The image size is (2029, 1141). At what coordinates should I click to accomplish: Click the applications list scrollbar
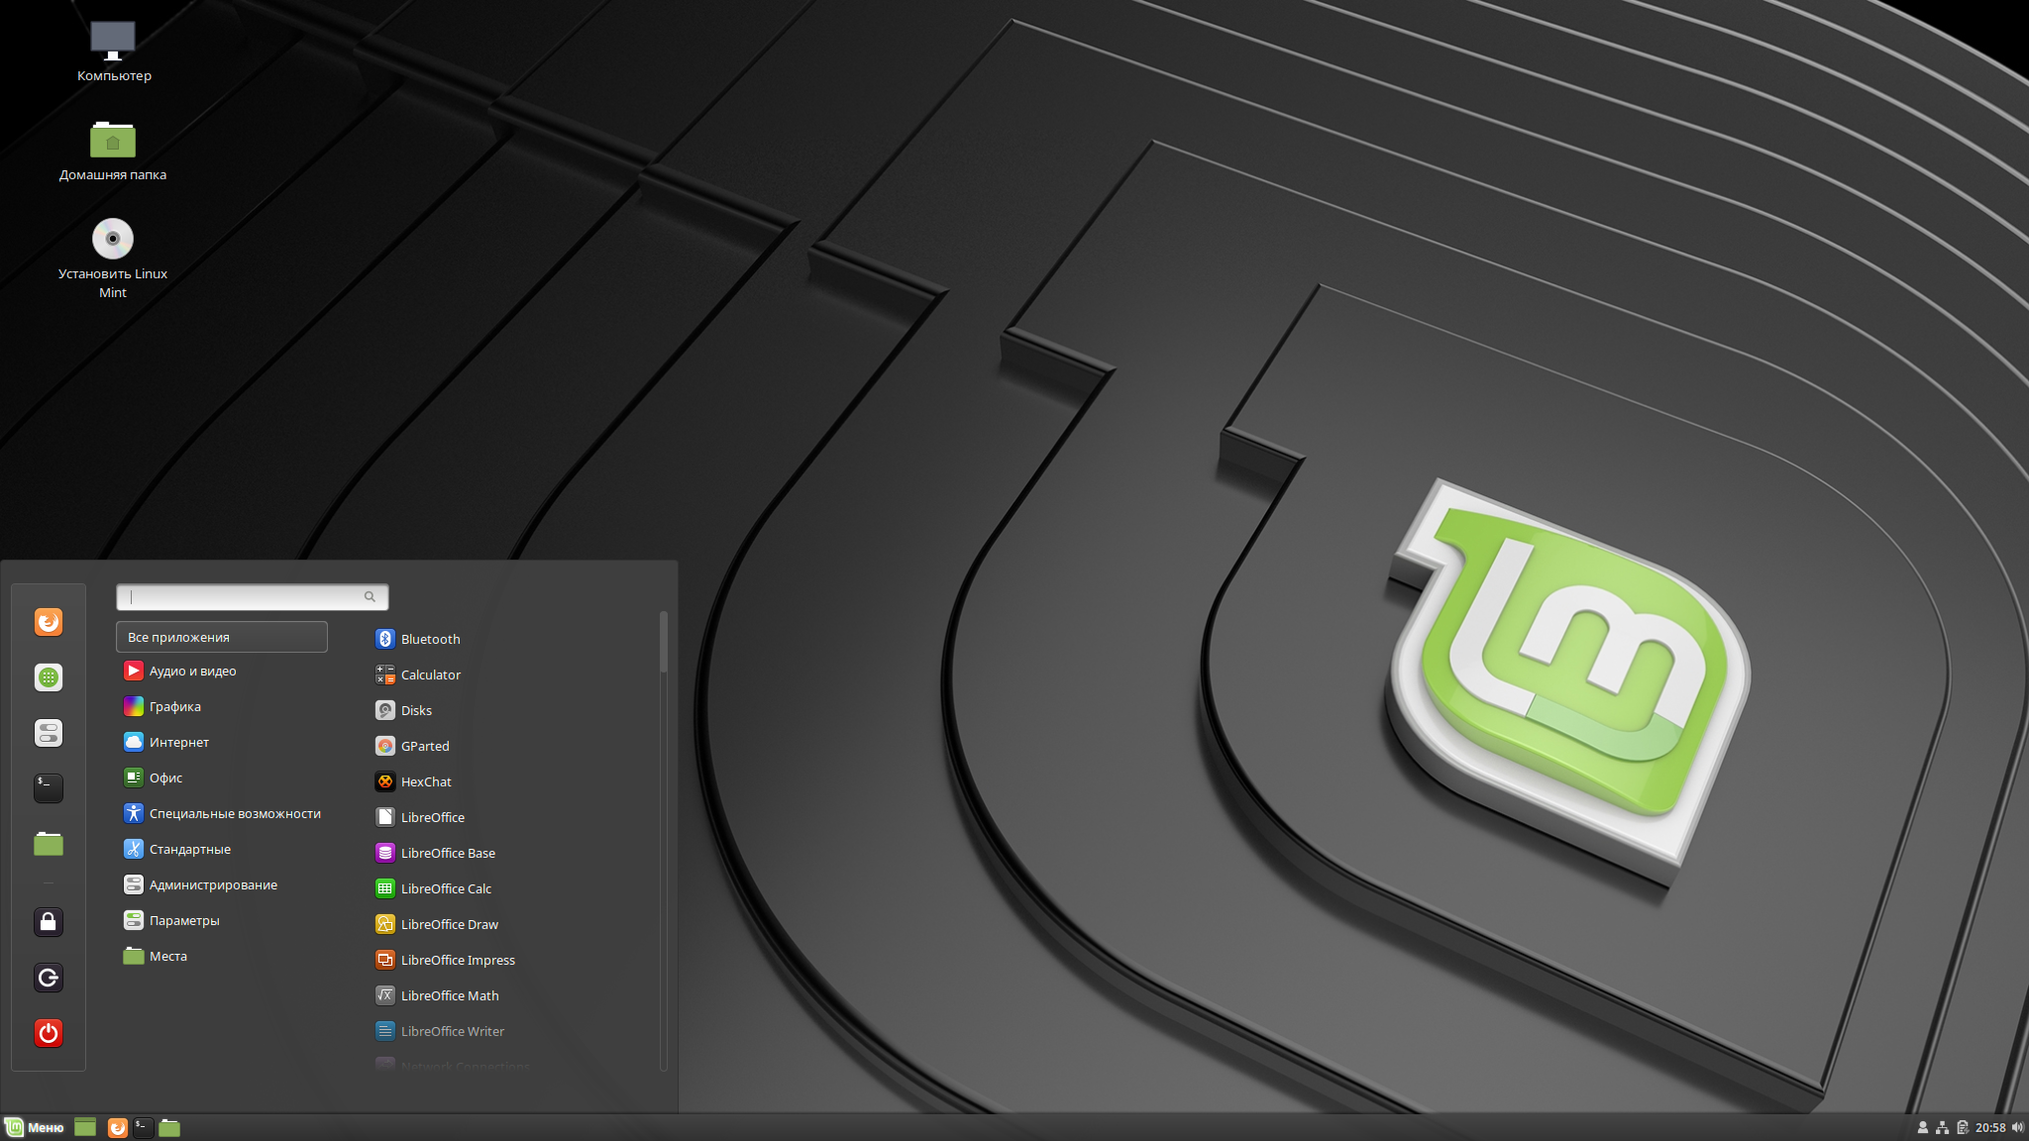[663, 644]
